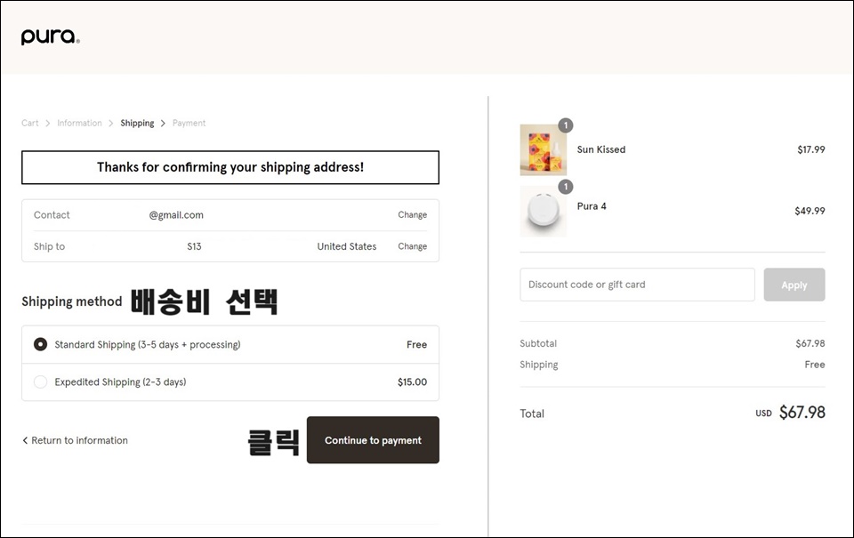
Task: Click the $15.00 expedited shipping price
Action: [x=412, y=381]
